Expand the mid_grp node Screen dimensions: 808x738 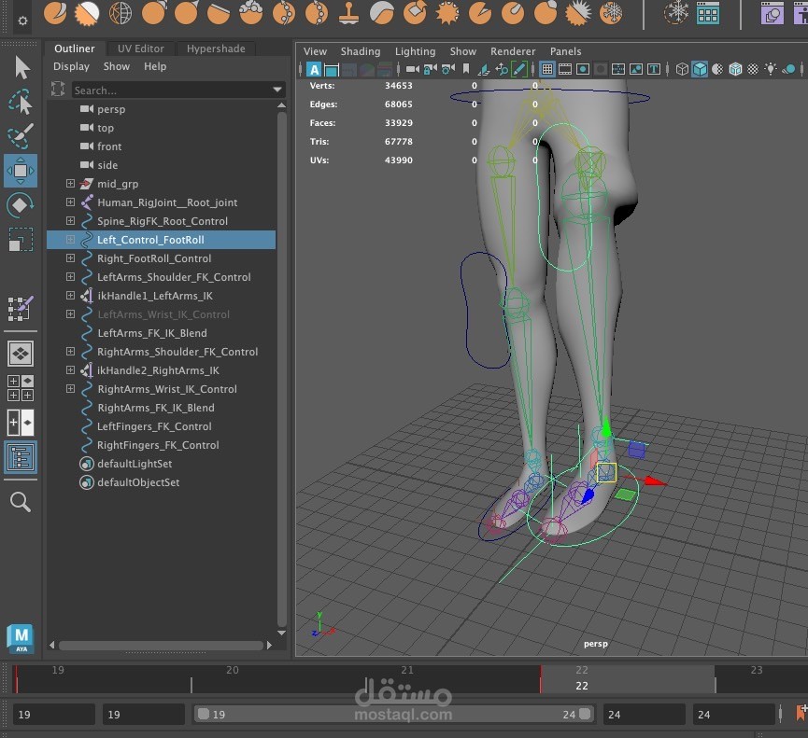[x=71, y=184]
